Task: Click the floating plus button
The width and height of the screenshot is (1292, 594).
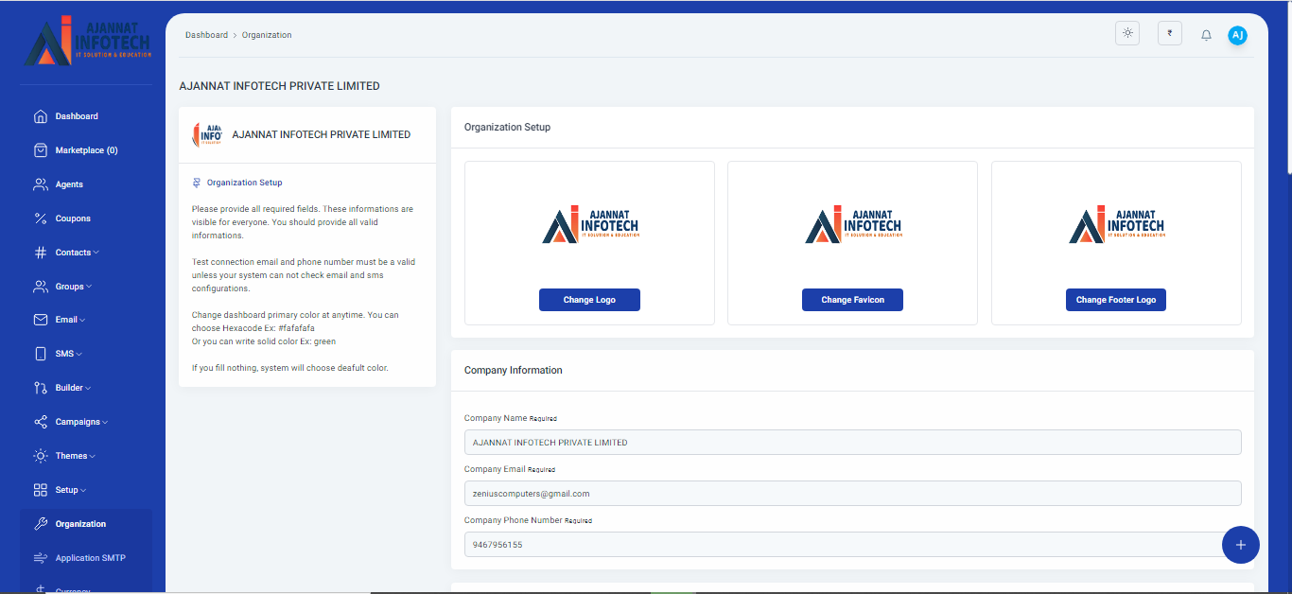Action: (1240, 545)
